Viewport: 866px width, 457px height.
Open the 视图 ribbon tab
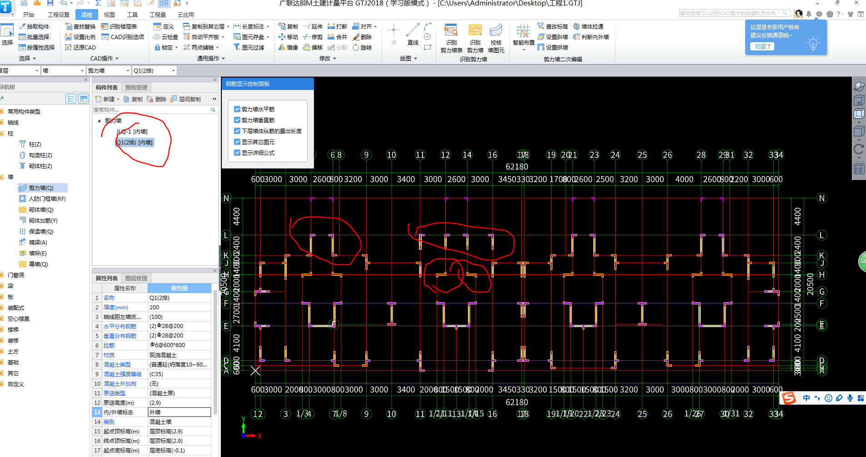tap(109, 15)
